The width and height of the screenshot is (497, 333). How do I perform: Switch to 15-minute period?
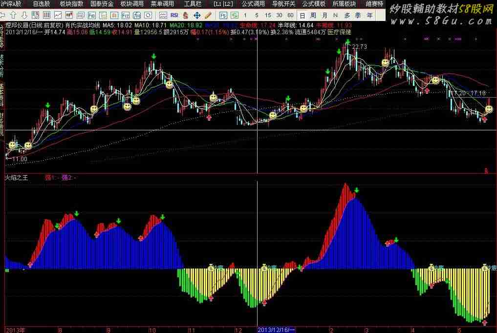coord(268,15)
